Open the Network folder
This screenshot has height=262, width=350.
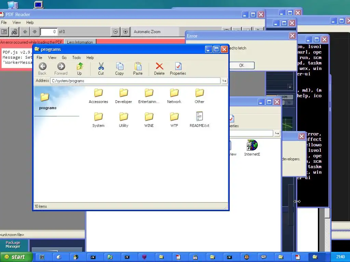click(x=174, y=96)
